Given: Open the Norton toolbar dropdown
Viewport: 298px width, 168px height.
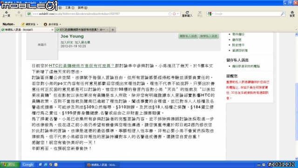Looking at the screenshot, I should click(9, 24).
